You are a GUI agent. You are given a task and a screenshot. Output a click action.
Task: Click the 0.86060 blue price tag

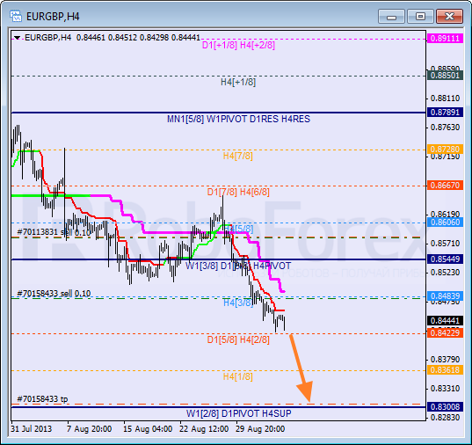pyautogui.click(x=445, y=222)
